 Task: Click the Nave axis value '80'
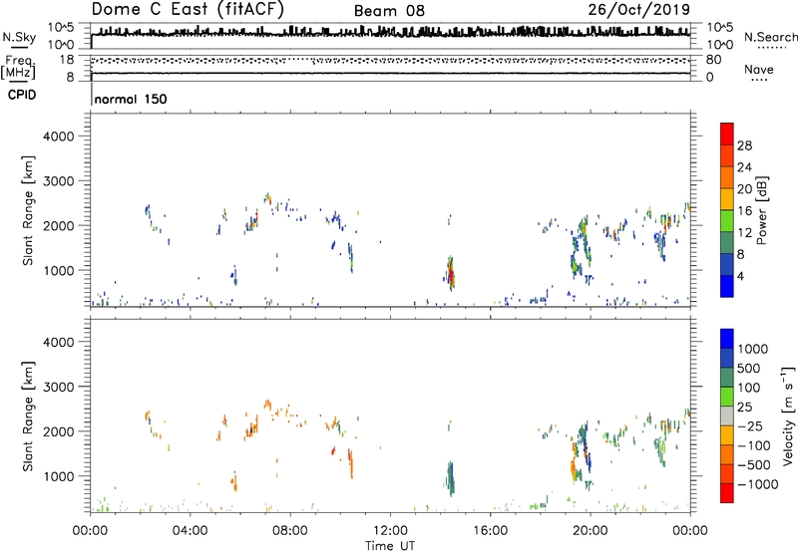[x=713, y=60]
